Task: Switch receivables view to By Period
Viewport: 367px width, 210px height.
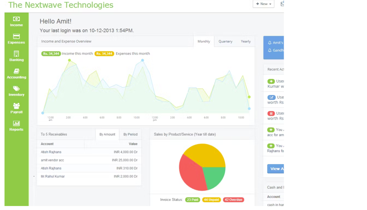Action: coord(130,134)
